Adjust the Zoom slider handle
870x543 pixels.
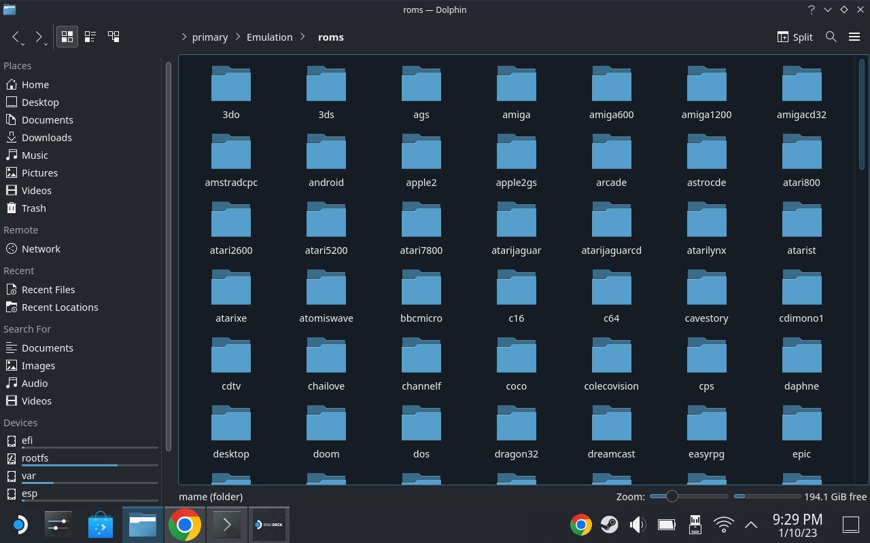[x=672, y=496]
